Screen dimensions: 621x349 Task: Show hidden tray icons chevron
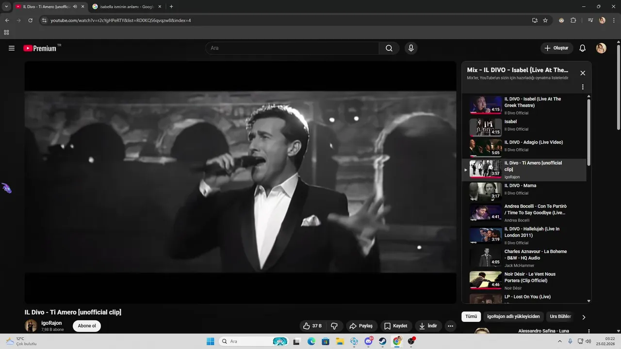[x=559, y=341]
